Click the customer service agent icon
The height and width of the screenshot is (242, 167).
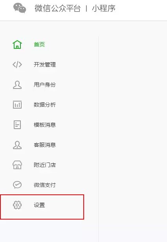click(x=17, y=145)
